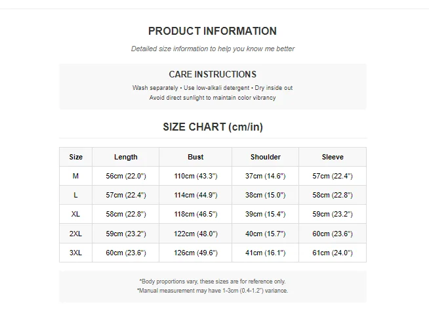Select the Sleeve column header
This screenshot has height=313, width=429.
pos(333,157)
